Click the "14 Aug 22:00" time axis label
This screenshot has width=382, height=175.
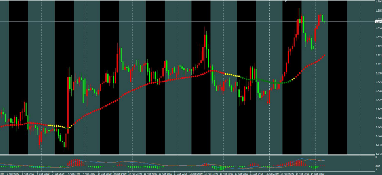(x=318, y=174)
